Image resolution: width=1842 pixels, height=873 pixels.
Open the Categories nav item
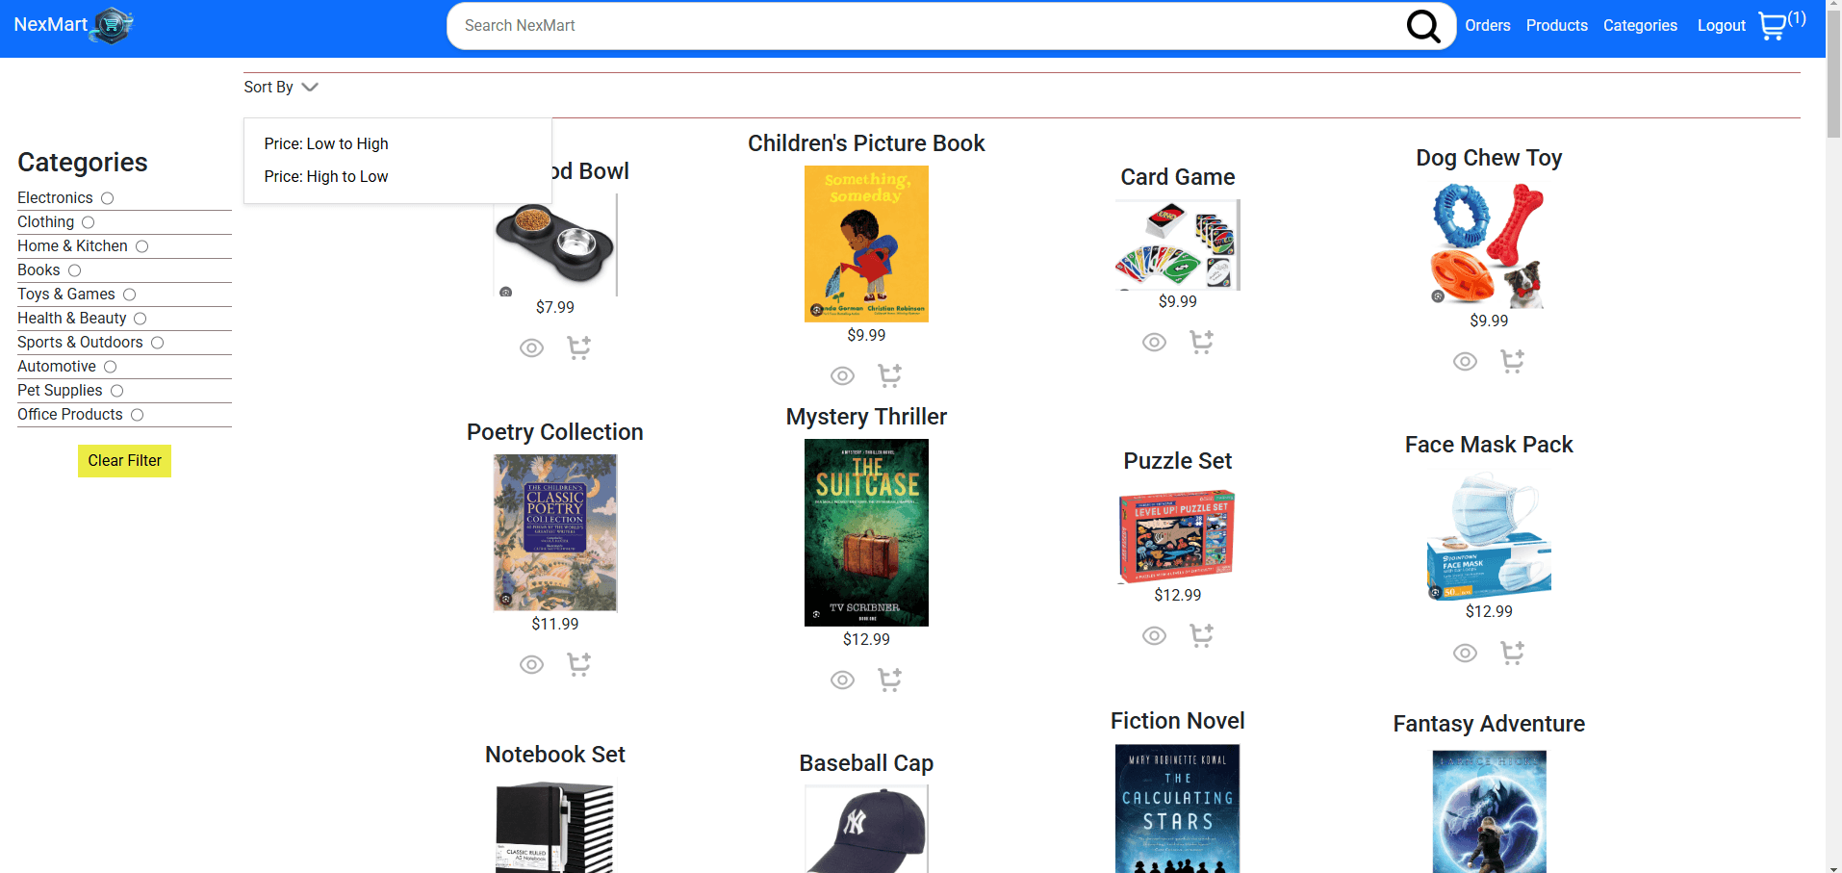pyautogui.click(x=1639, y=26)
